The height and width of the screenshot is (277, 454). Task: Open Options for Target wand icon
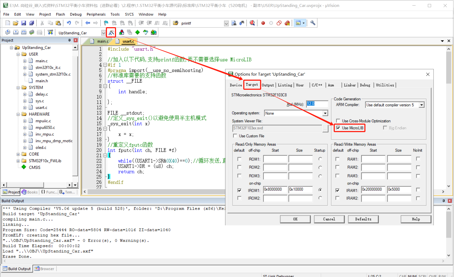(111, 32)
